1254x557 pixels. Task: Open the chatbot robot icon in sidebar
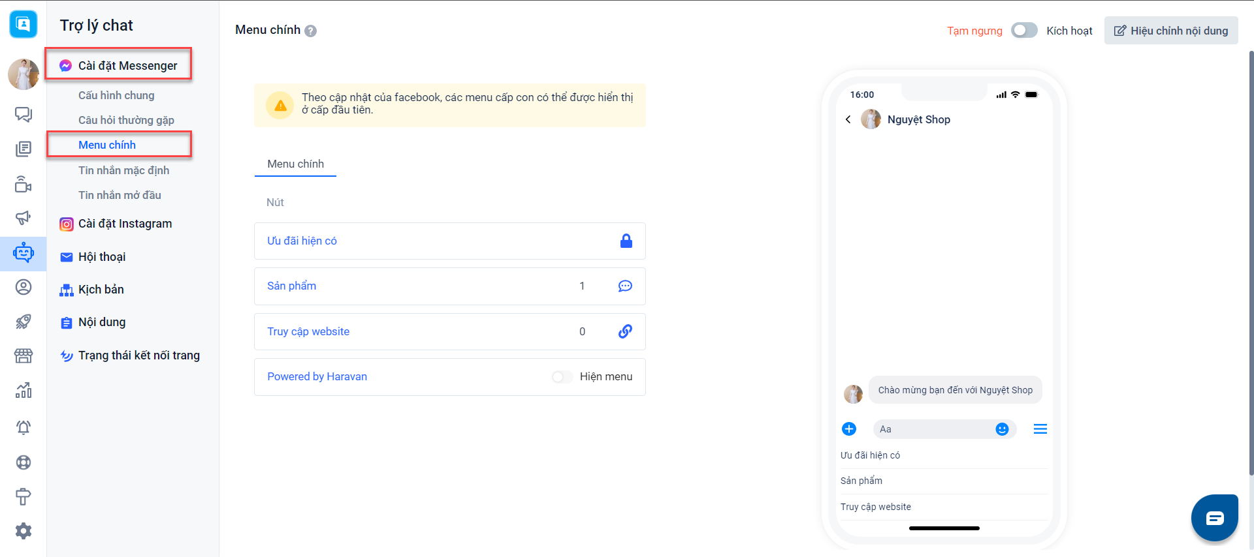click(x=24, y=253)
